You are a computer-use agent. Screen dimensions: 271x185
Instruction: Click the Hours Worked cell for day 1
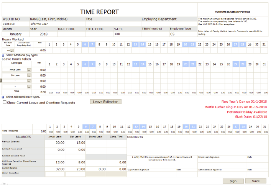pyautogui.click(x=49, y=50)
